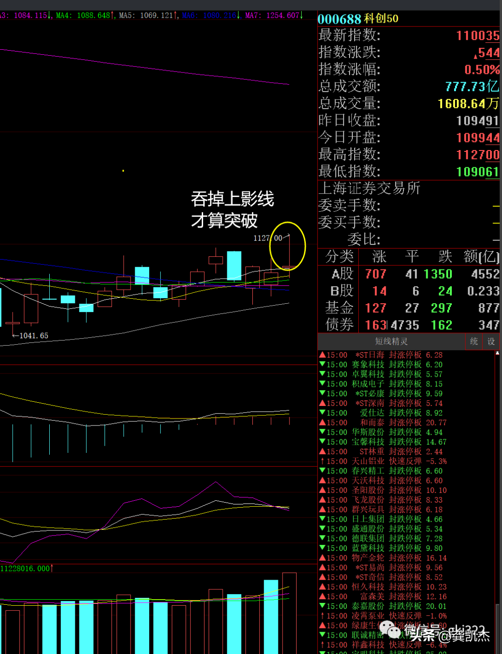The width and height of the screenshot is (502, 654).
Task: Open the 凌霄泵业 快速反弹 alert row
Action: click(383, 616)
